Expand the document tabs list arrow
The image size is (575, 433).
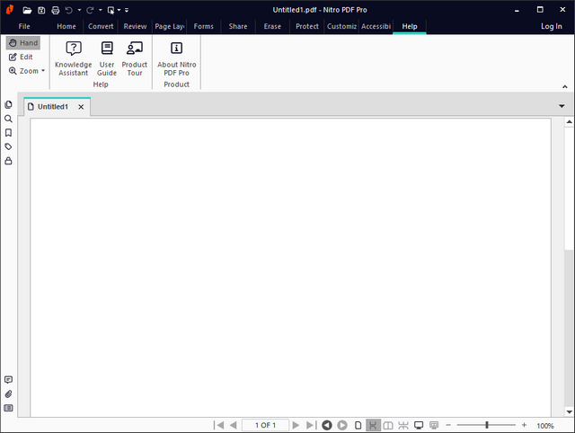point(562,106)
